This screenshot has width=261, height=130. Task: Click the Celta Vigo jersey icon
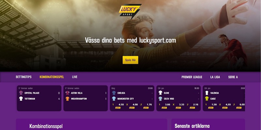[x=160, y=99]
